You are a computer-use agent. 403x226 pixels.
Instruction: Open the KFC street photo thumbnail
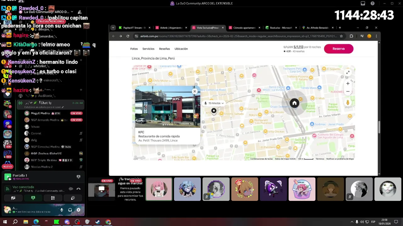(x=167, y=107)
